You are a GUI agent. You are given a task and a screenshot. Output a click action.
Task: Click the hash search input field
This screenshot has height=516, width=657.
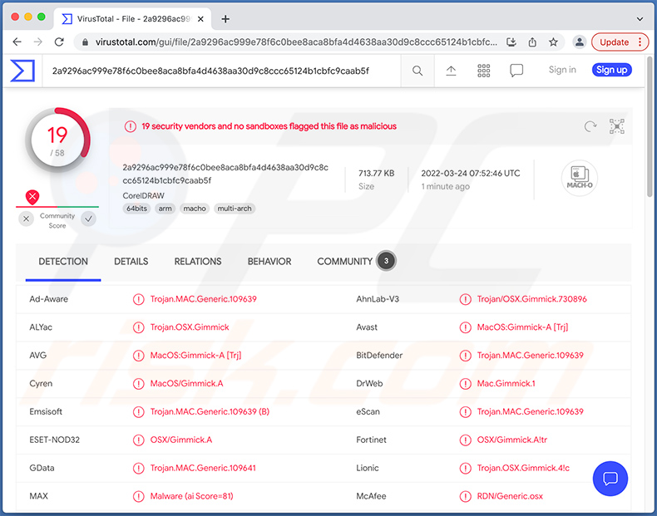(221, 71)
